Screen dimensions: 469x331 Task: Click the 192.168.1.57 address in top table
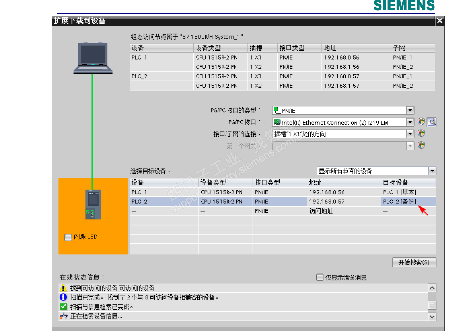pyautogui.click(x=342, y=86)
